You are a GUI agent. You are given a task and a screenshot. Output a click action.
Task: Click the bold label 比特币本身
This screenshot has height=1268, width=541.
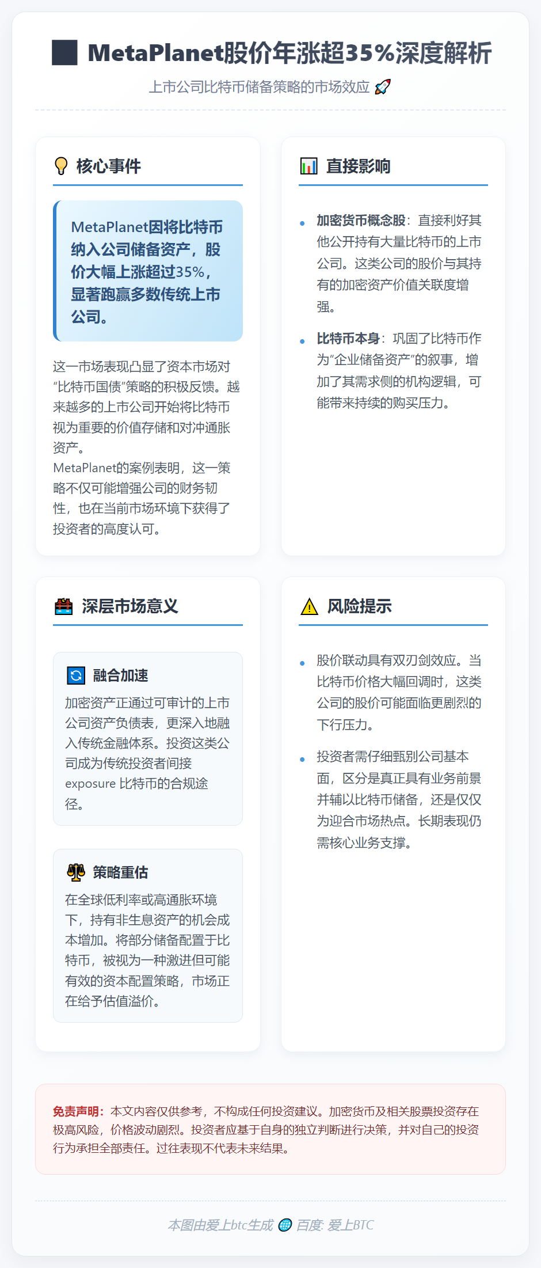pos(349,339)
